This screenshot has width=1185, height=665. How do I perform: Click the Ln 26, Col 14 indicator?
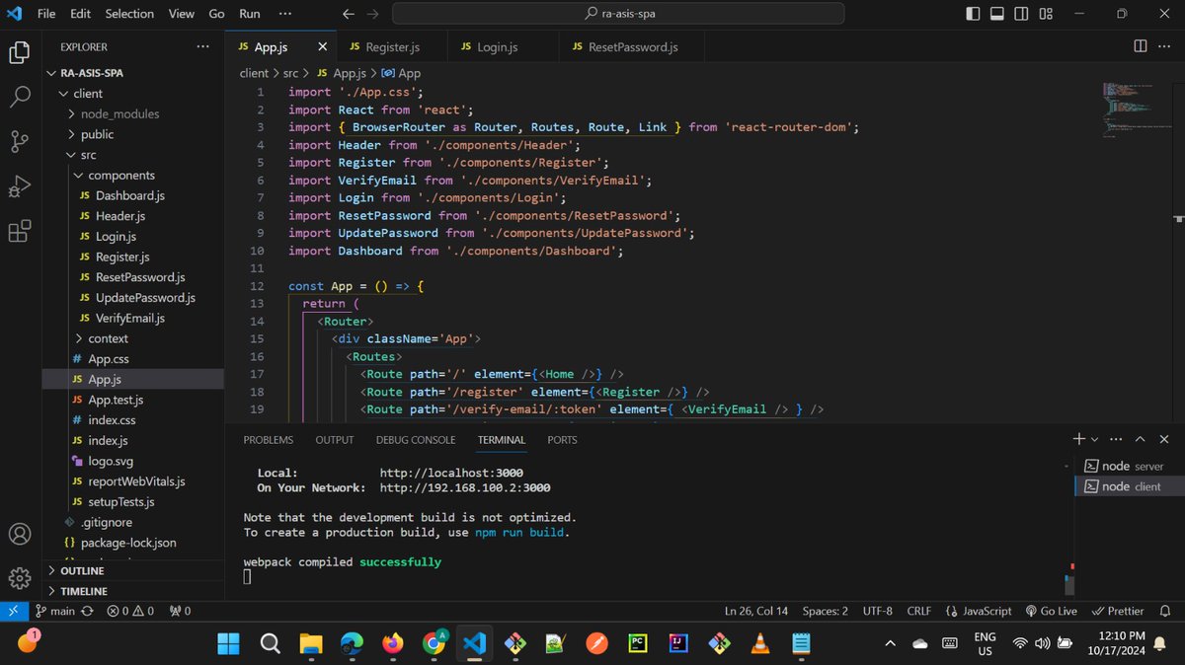756,611
